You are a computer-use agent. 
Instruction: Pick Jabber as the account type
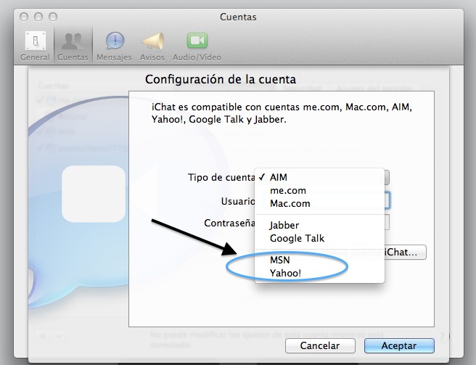319,225
